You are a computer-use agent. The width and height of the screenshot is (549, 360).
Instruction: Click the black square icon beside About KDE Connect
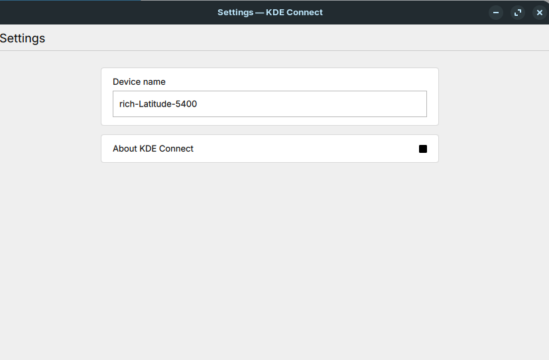click(423, 149)
